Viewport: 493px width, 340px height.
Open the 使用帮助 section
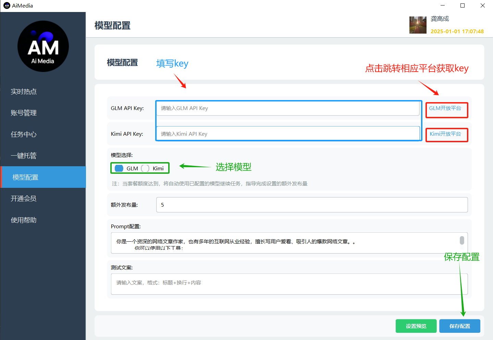coord(23,220)
